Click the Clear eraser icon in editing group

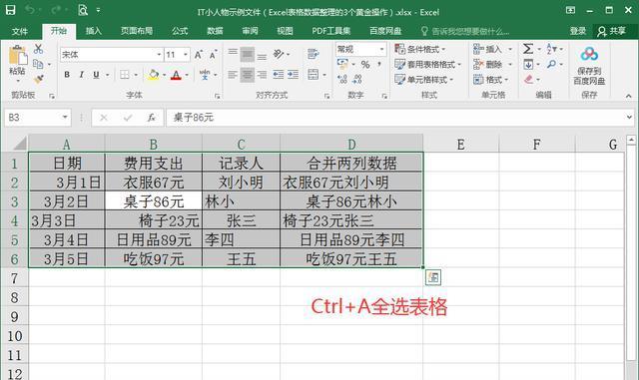528,79
